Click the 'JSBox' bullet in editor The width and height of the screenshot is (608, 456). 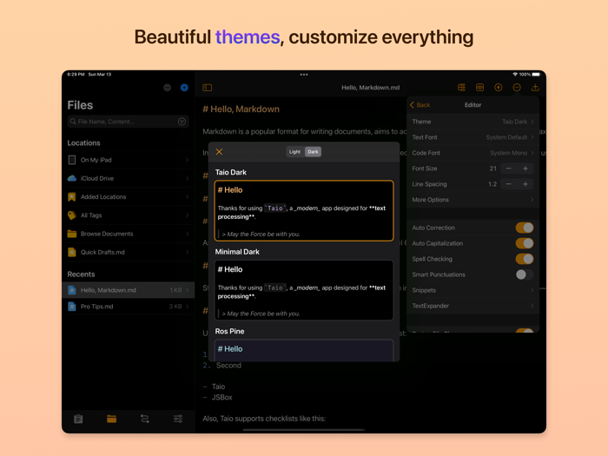(221, 397)
